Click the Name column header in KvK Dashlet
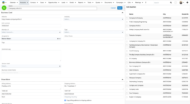Image resolution: width=190 pixels, height=104 pixels. click(131, 14)
